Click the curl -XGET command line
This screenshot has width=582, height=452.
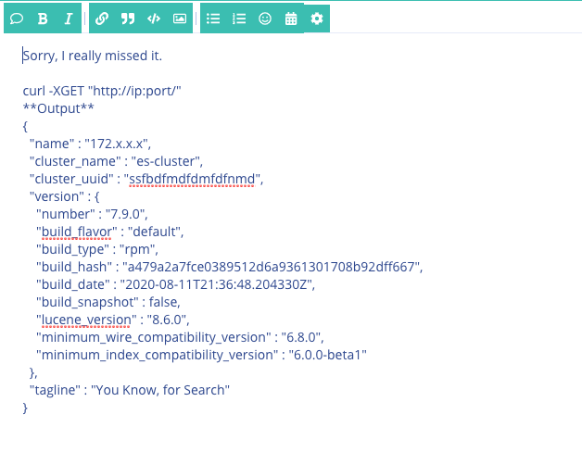tap(102, 91)
